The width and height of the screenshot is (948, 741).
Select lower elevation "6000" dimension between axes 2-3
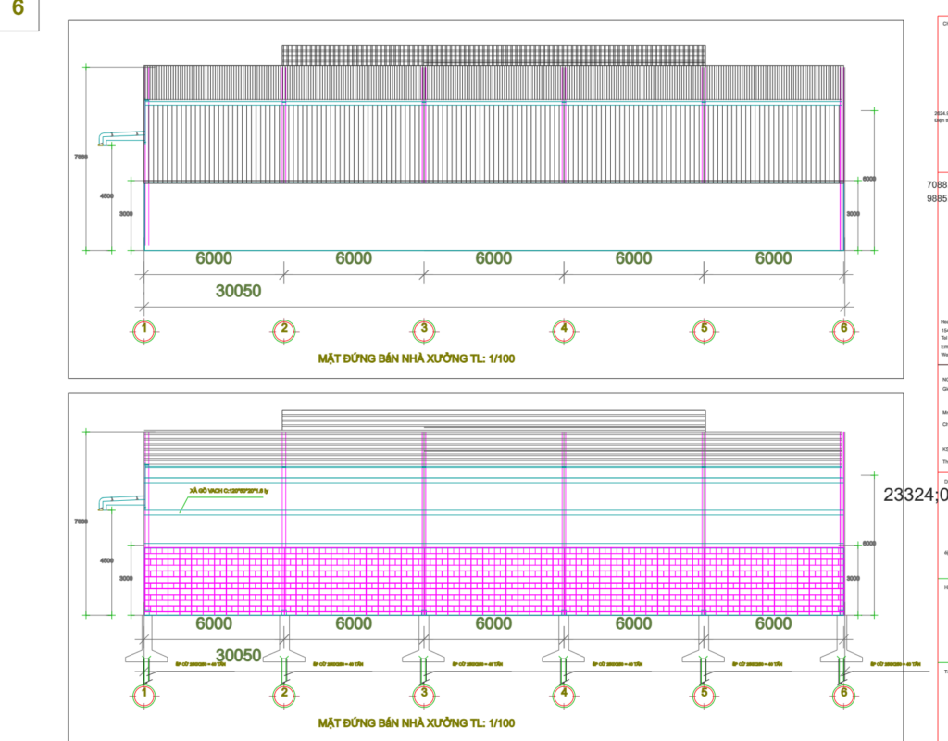tap(354, 623)
